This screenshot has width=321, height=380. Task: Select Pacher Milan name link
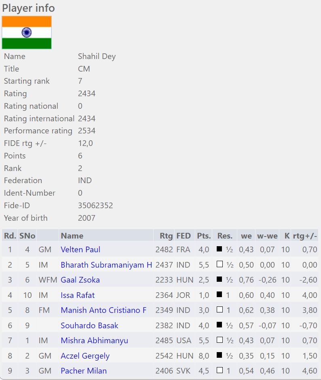click(84, 371)
